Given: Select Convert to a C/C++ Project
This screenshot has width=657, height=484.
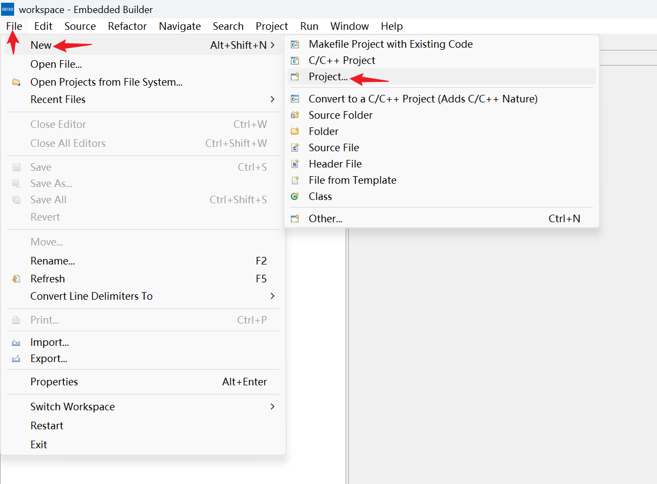Looking at the screenshot, I should tap(422, 99).
